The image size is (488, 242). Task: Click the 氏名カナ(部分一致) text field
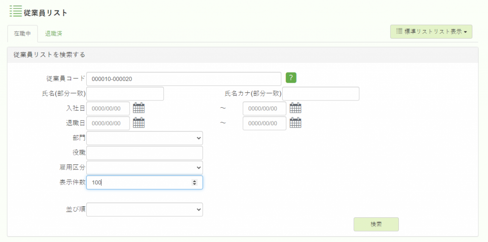tap(321, 94)
